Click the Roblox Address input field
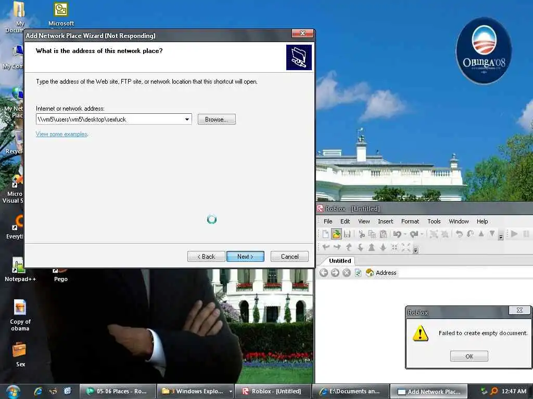 (x=465, y=273)
